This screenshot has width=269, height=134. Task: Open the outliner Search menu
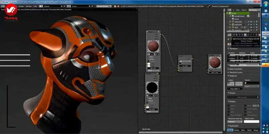click(x=244, y=10)
